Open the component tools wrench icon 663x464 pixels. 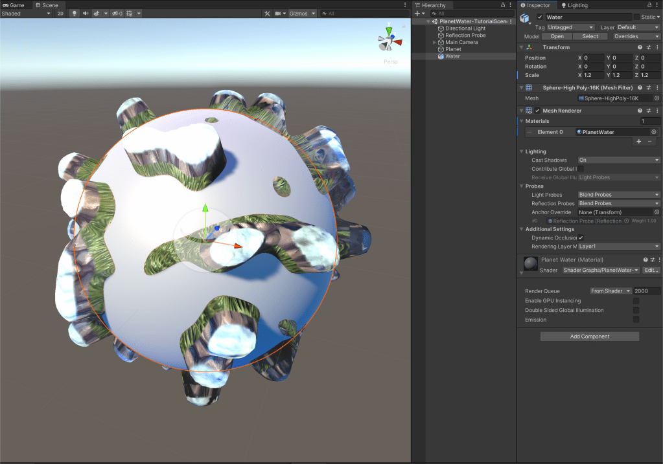click(x=268, y=14)
